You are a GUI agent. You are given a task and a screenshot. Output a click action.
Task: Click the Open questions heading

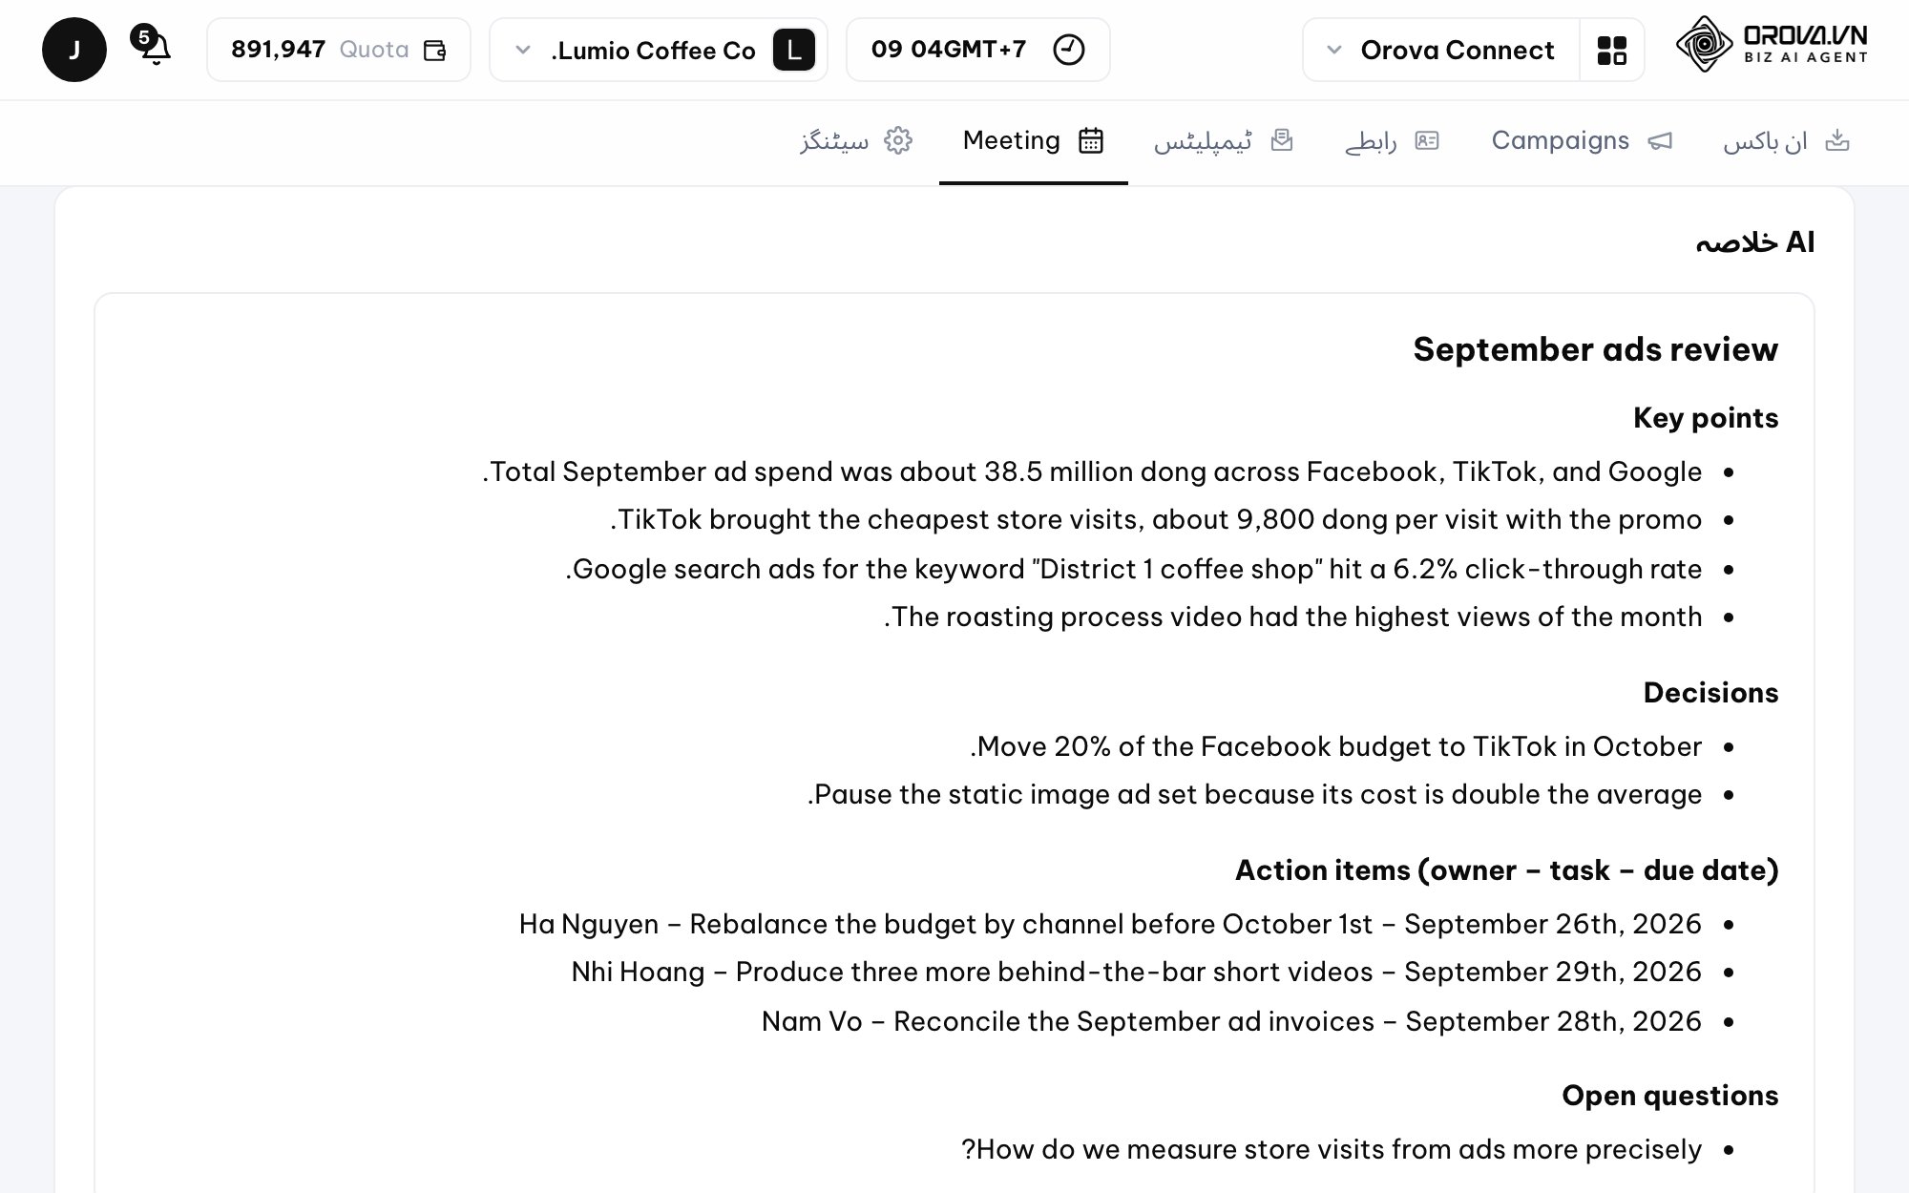click(x=1669, y=1095)
